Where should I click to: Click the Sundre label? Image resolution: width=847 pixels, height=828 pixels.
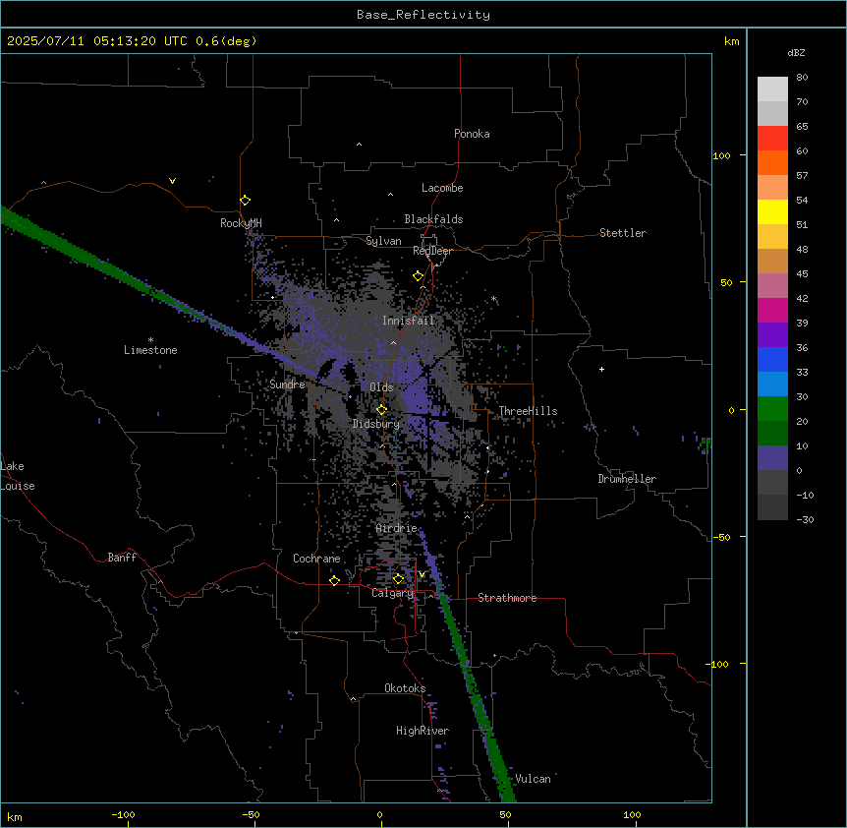(x=287, y=384)
